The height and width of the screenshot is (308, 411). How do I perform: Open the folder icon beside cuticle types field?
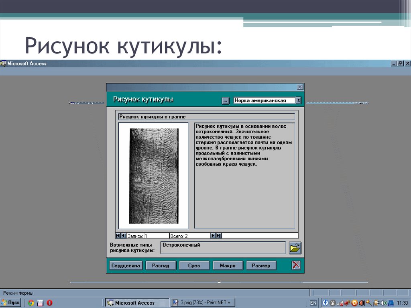(294, 248)
